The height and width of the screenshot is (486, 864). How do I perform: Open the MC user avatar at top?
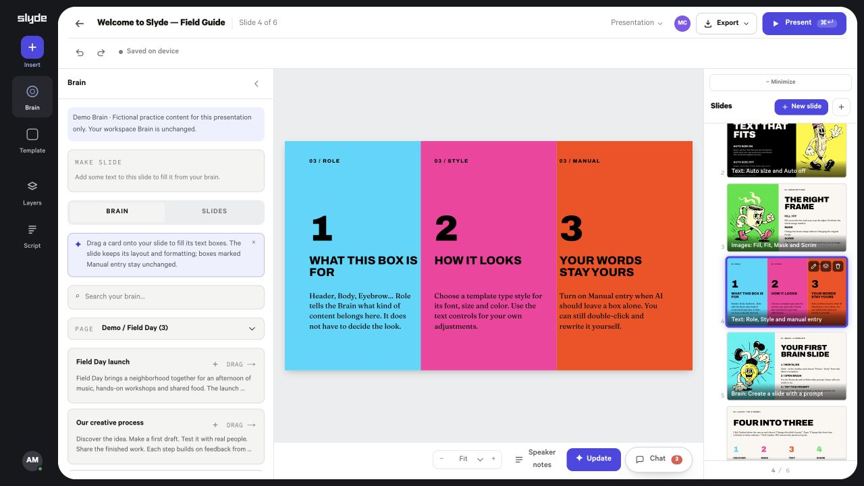click(x=682, y=23)
